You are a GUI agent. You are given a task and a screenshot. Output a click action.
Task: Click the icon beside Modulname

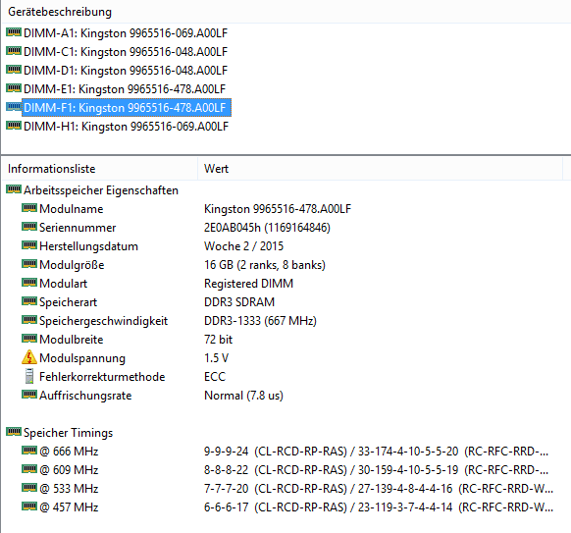(x=29, y=208)
